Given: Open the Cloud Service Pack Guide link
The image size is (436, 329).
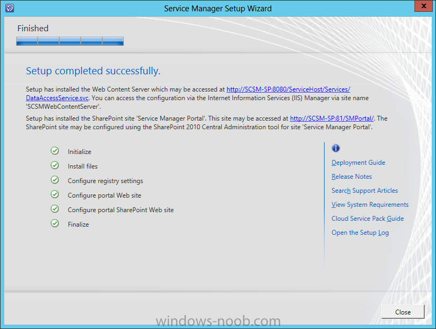Looking at the screenshot, I should coord(368,219).
